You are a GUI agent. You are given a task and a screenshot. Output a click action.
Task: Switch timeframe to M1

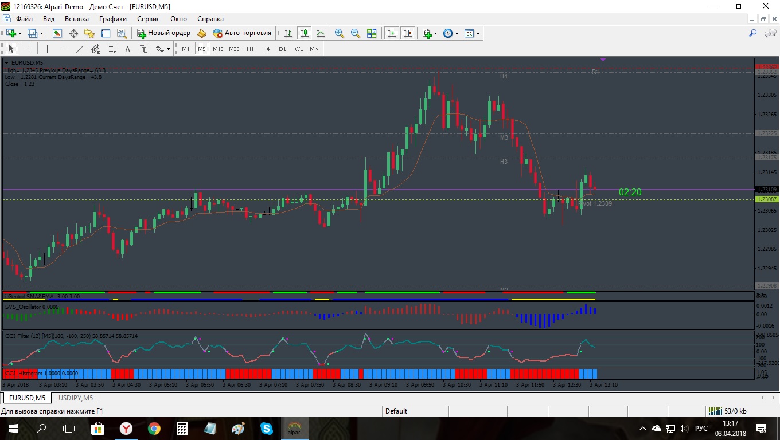[186, 49]
